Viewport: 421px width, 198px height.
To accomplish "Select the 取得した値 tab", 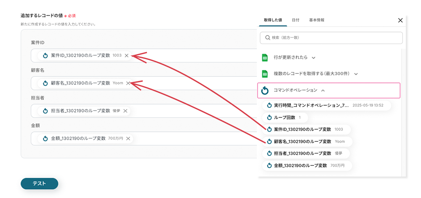I will tap(273, 20).
